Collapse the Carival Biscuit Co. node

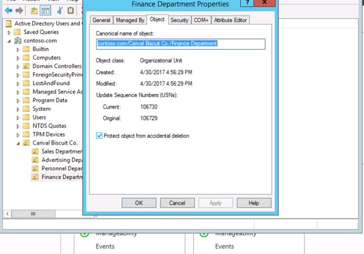(x=18, y=143)
